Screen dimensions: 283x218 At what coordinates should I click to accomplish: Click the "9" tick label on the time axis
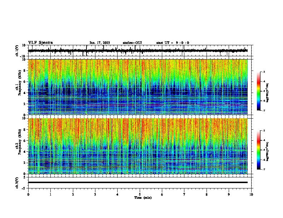229,194
